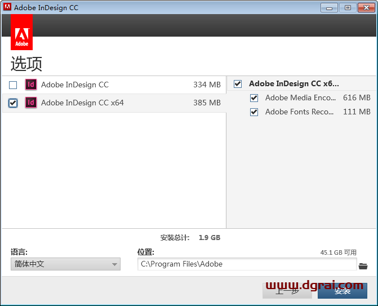
Task: Uncheck Adobe Fonts Reco... component checkbox
Action: coord(254,112)
